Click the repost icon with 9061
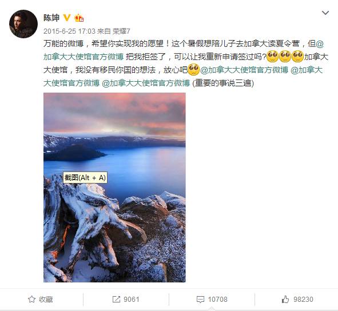This screenshot has height=311, width=338. point(116,300)
